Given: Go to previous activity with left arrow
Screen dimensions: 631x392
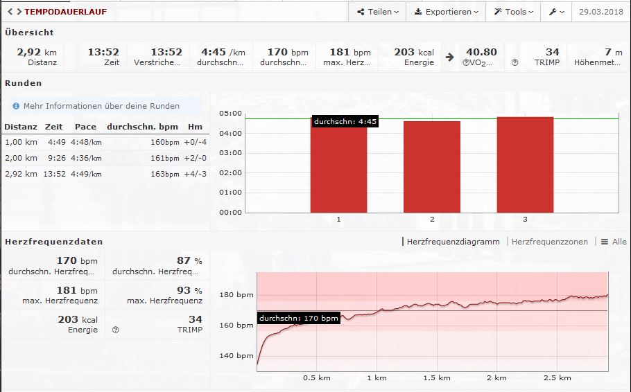Looking at the screenshot, I should [x=9, y=12].
